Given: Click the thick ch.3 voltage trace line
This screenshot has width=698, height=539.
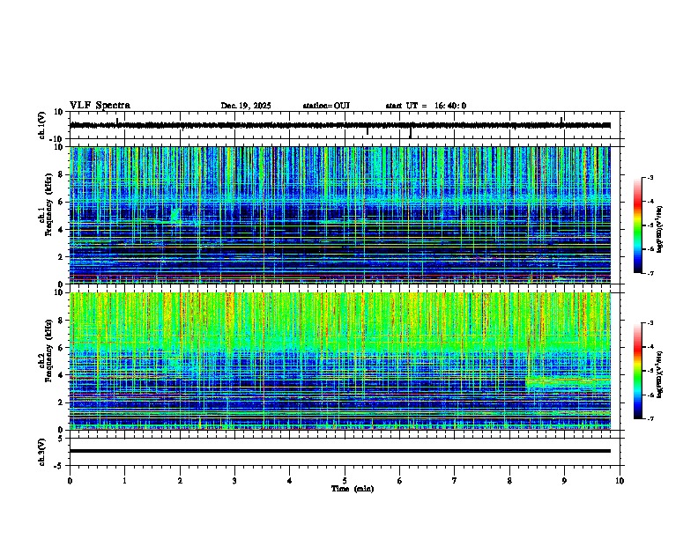Looking at the screenshot, I should tap(340, 451).
